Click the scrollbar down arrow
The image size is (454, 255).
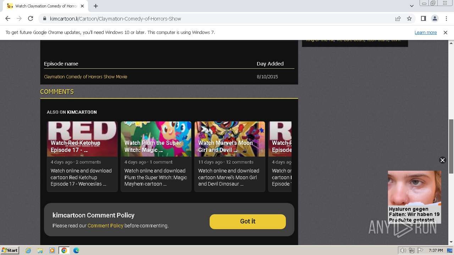(451, 242)
